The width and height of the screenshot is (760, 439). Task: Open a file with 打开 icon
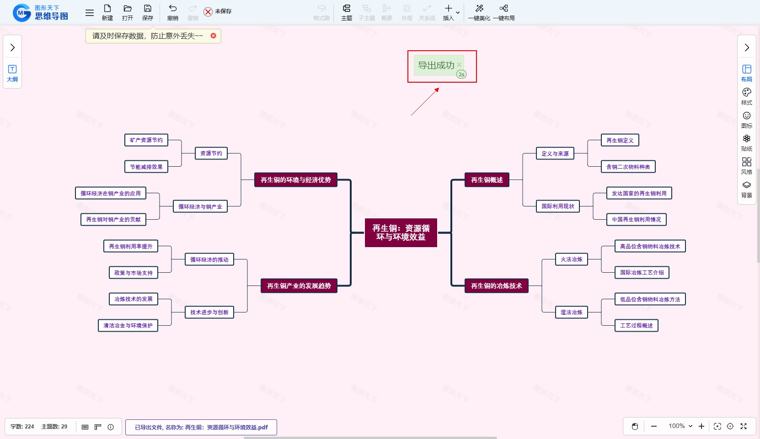[128, 12]
